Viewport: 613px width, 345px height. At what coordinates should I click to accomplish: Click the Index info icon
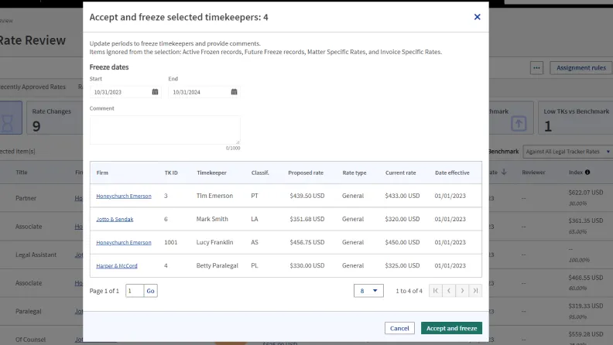point(587,172)
